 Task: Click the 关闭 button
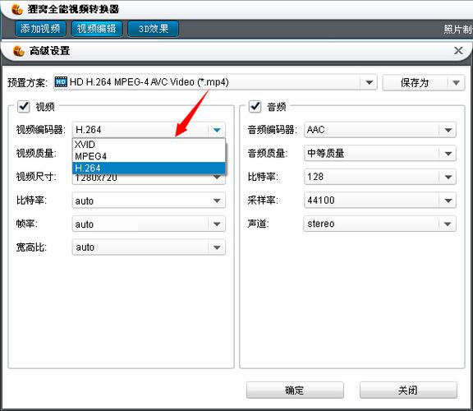408,390
